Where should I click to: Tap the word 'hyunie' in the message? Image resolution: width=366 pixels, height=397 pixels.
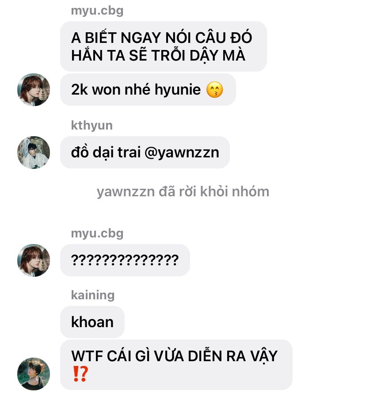point(177,90)
